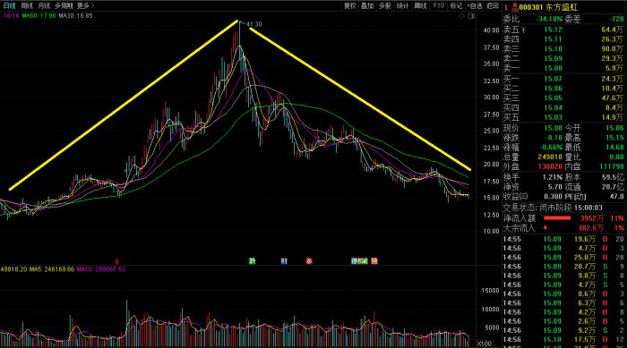The height and width of the screenshot is (348, 627).
Task: Click the tick row with volume 25.0万
Action: click(x=563, y=258)
